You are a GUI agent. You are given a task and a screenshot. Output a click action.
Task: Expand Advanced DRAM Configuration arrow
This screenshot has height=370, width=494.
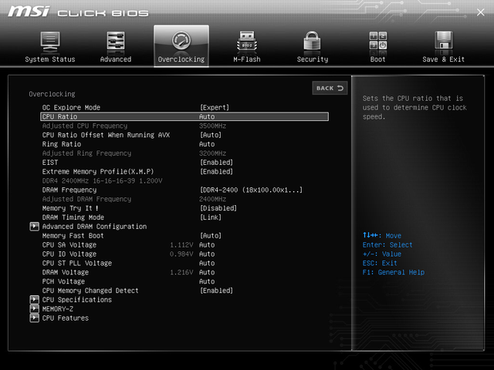34,226
